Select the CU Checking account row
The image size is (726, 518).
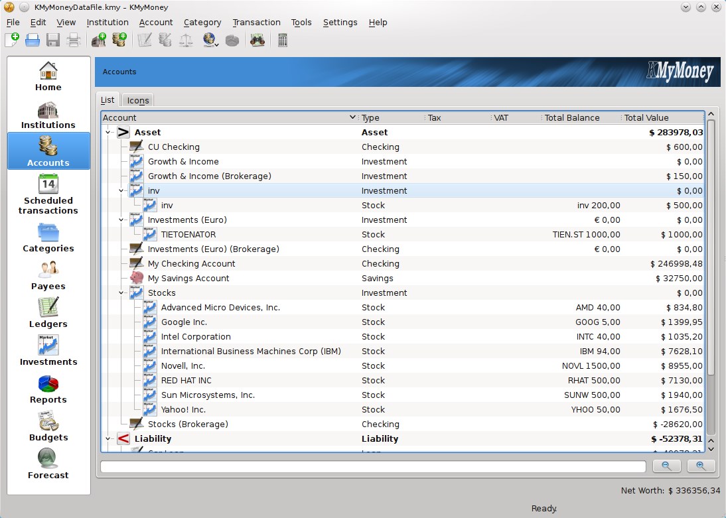pos(403,147)
